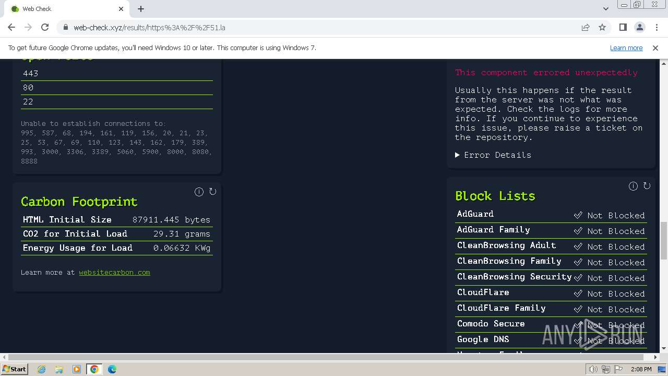Open the Chrome profile menu
The width and height of the screenshot is (668, 376).
(x=640, y=27)
